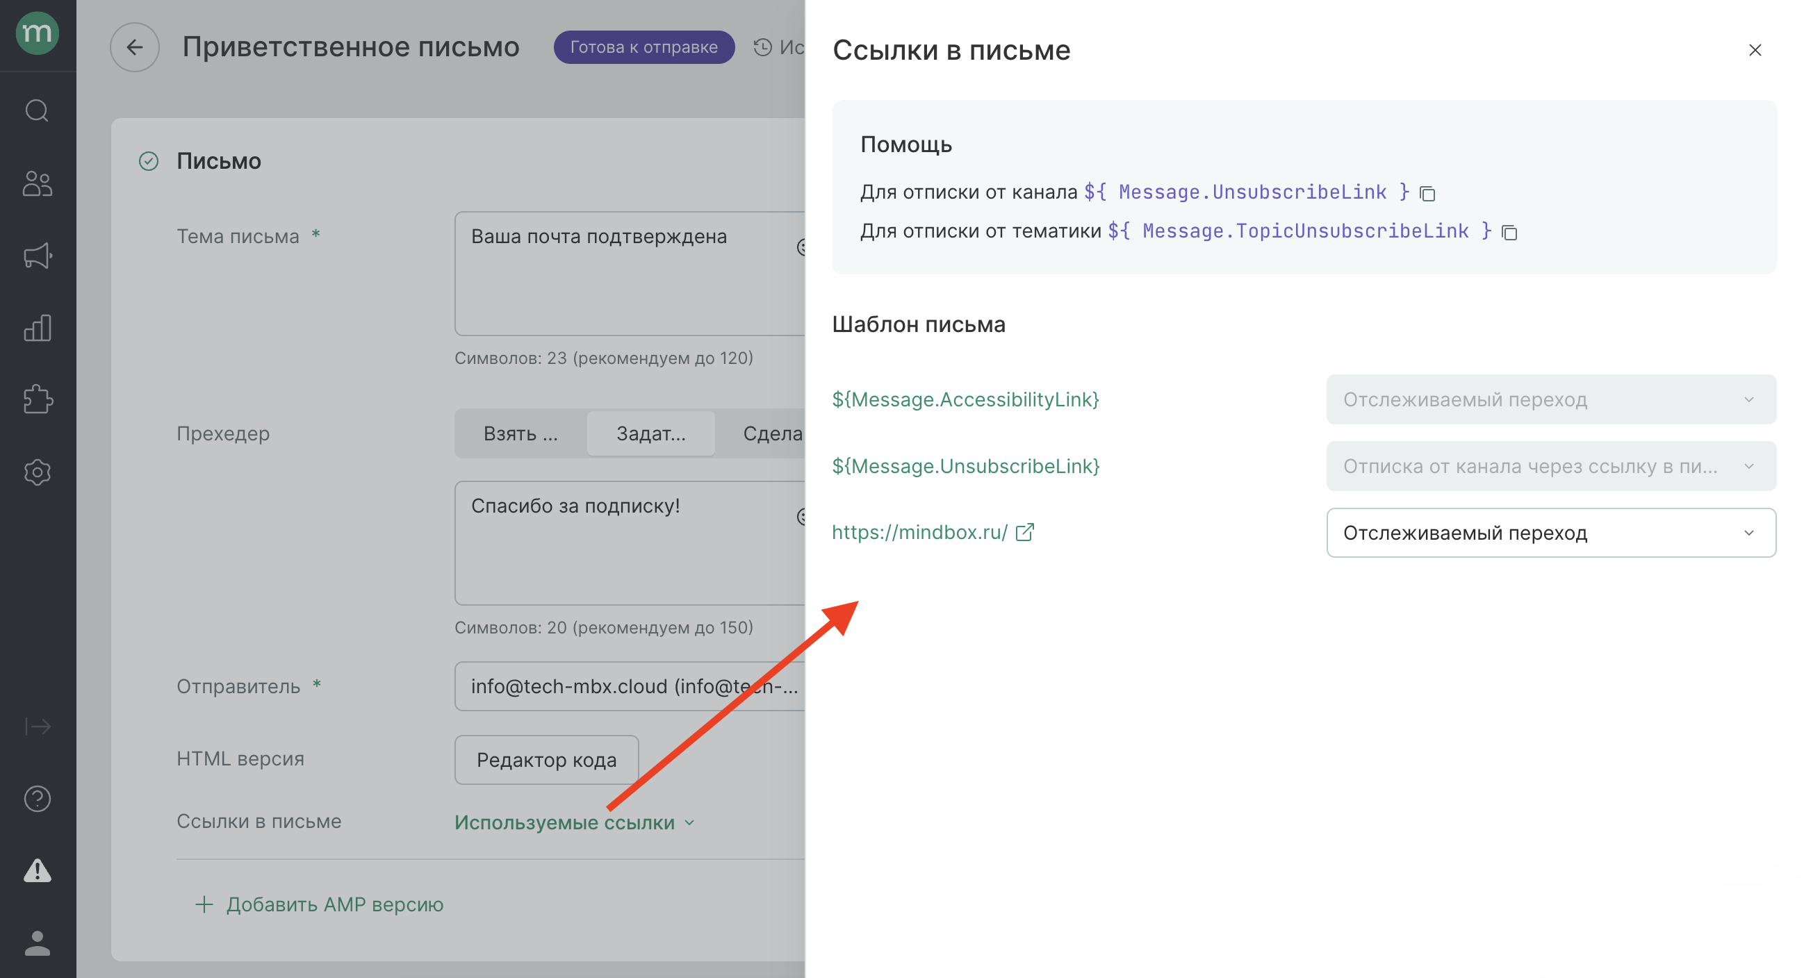Expand the sidebar with arrow icon
Viewport: 1804px width, 978px height.
coord(37,727)
